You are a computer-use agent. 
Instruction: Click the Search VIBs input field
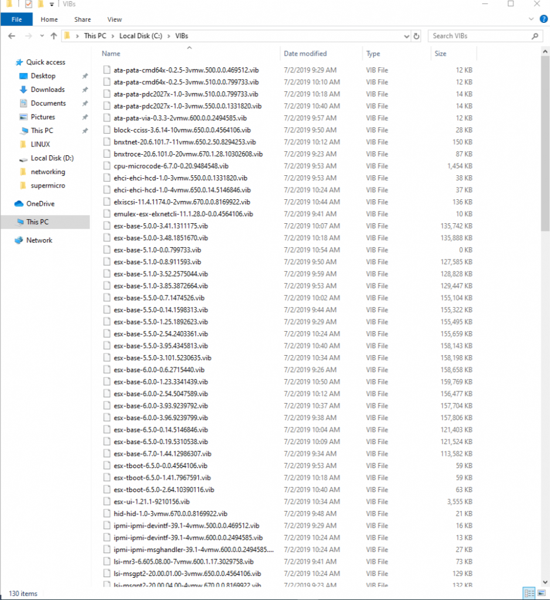[x=480, y=36]
